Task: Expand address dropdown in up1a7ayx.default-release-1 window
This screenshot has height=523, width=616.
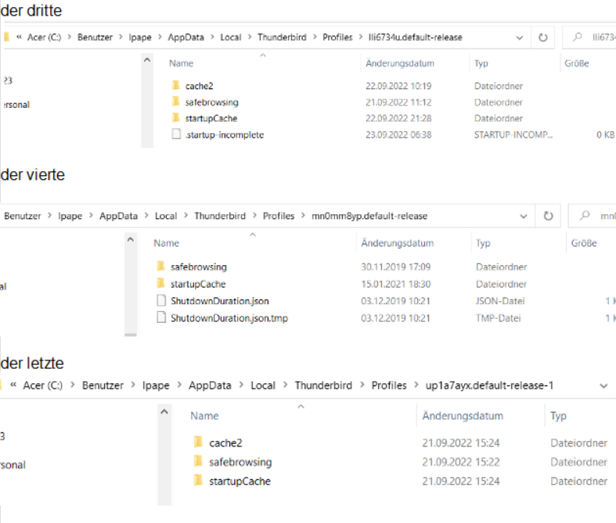Action: pos(603,385)
